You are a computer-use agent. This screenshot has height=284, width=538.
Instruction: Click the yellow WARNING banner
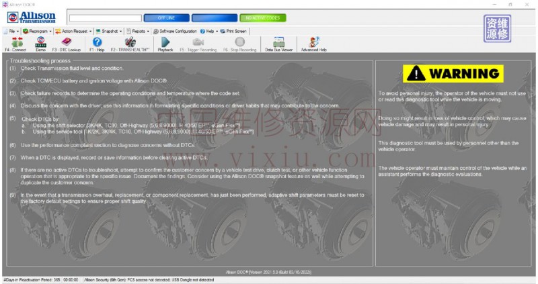click(453, 74)
